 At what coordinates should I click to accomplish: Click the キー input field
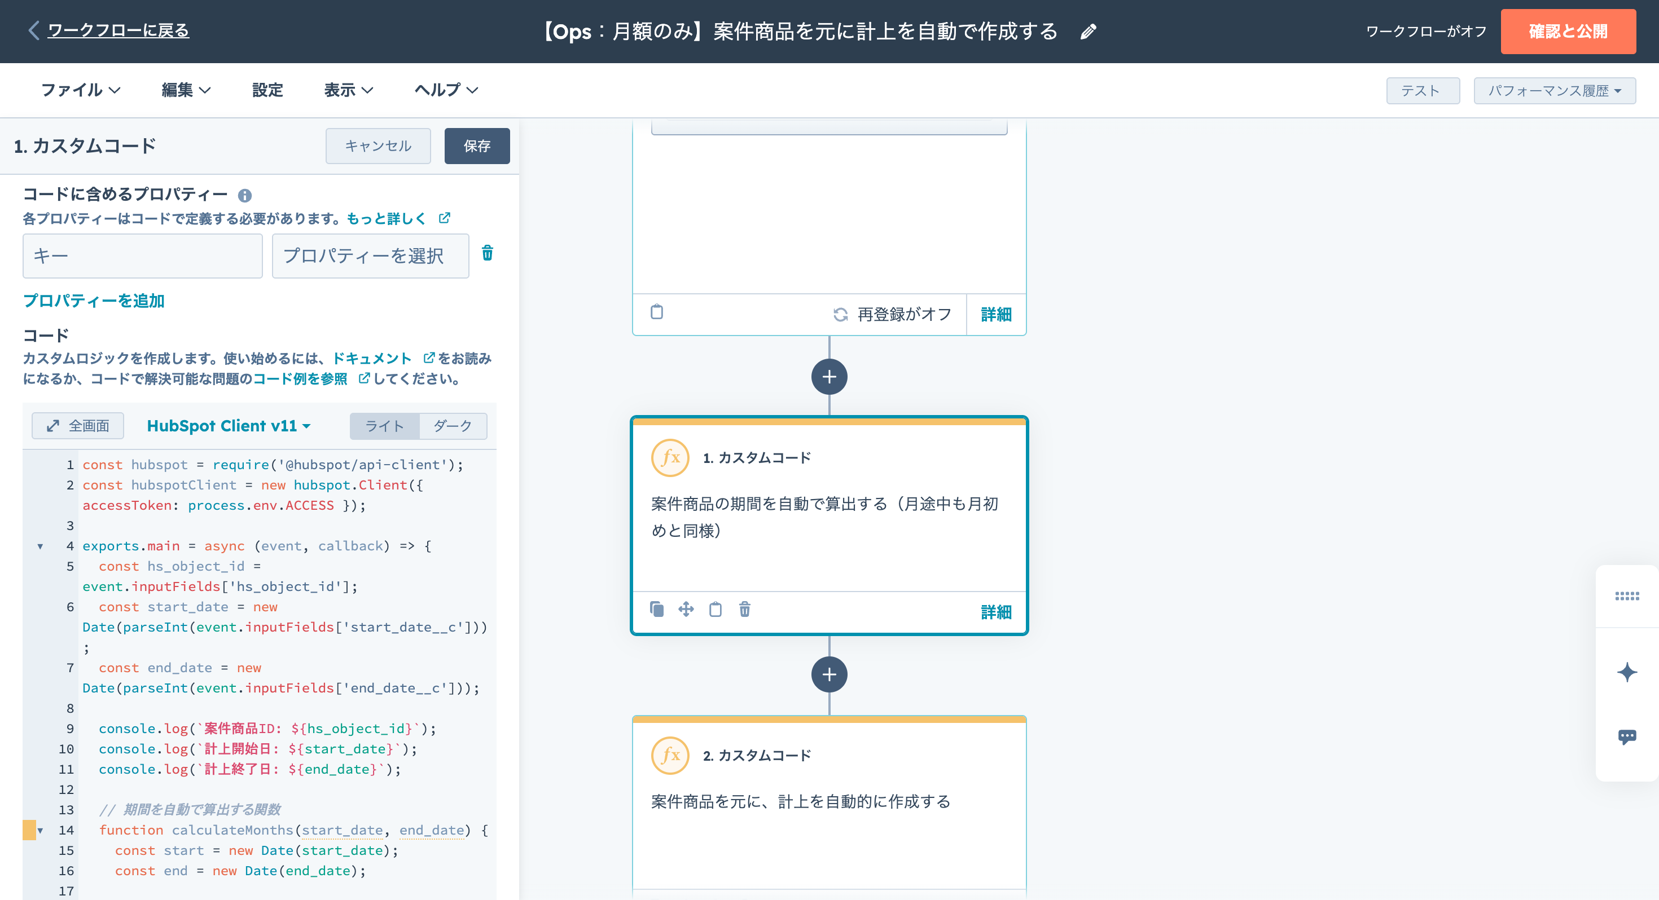[x=142, y=255]
